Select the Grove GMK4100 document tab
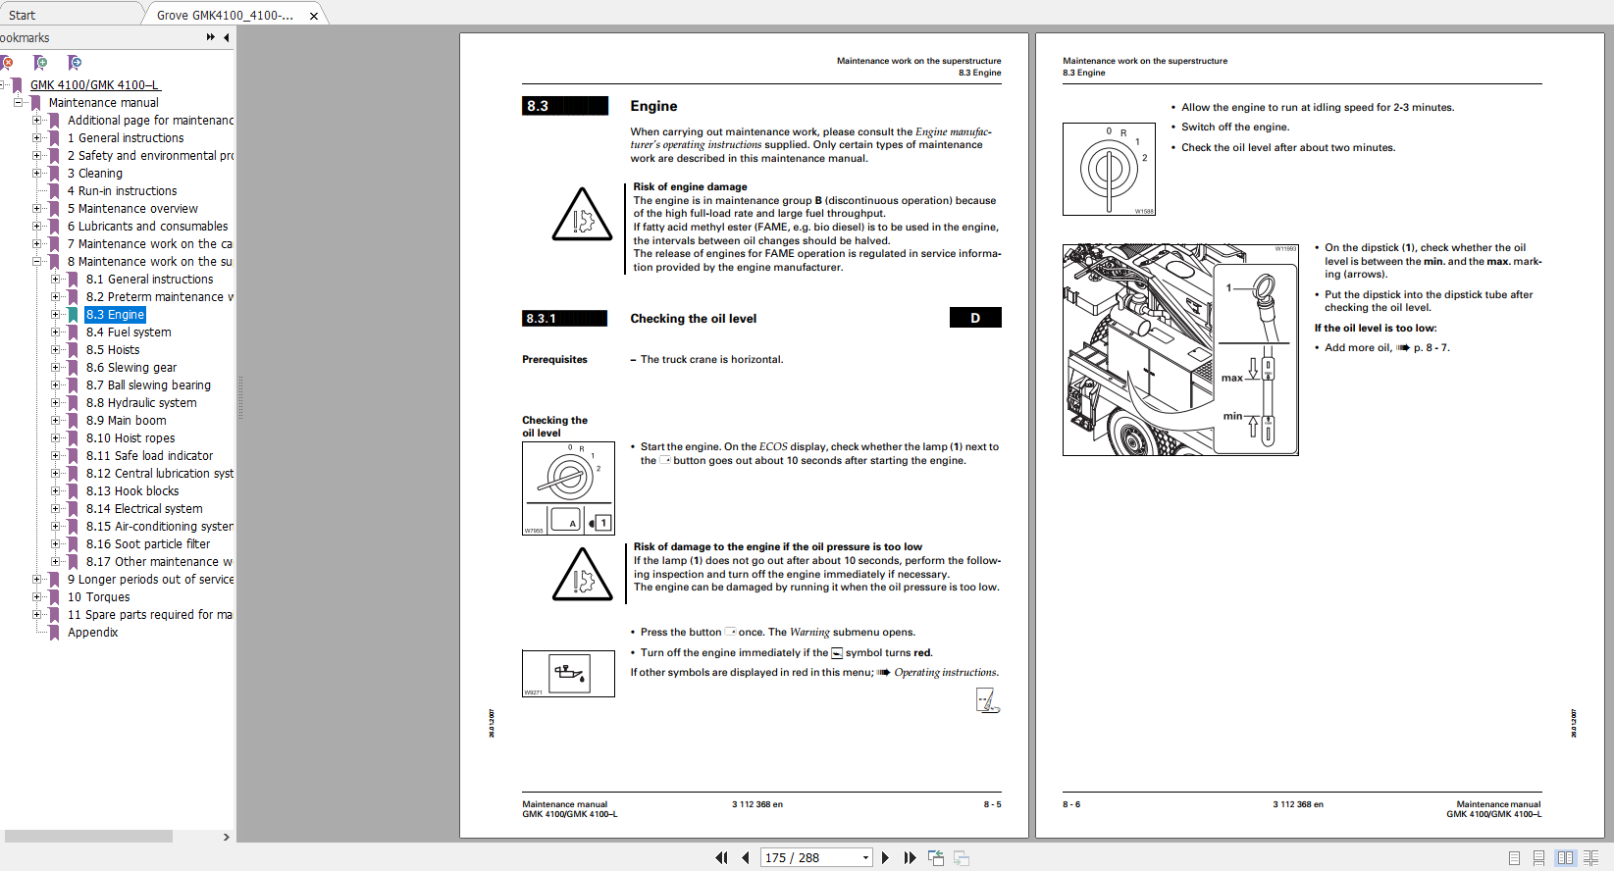This screenshot has height=871, width=1614. [225, 15]
